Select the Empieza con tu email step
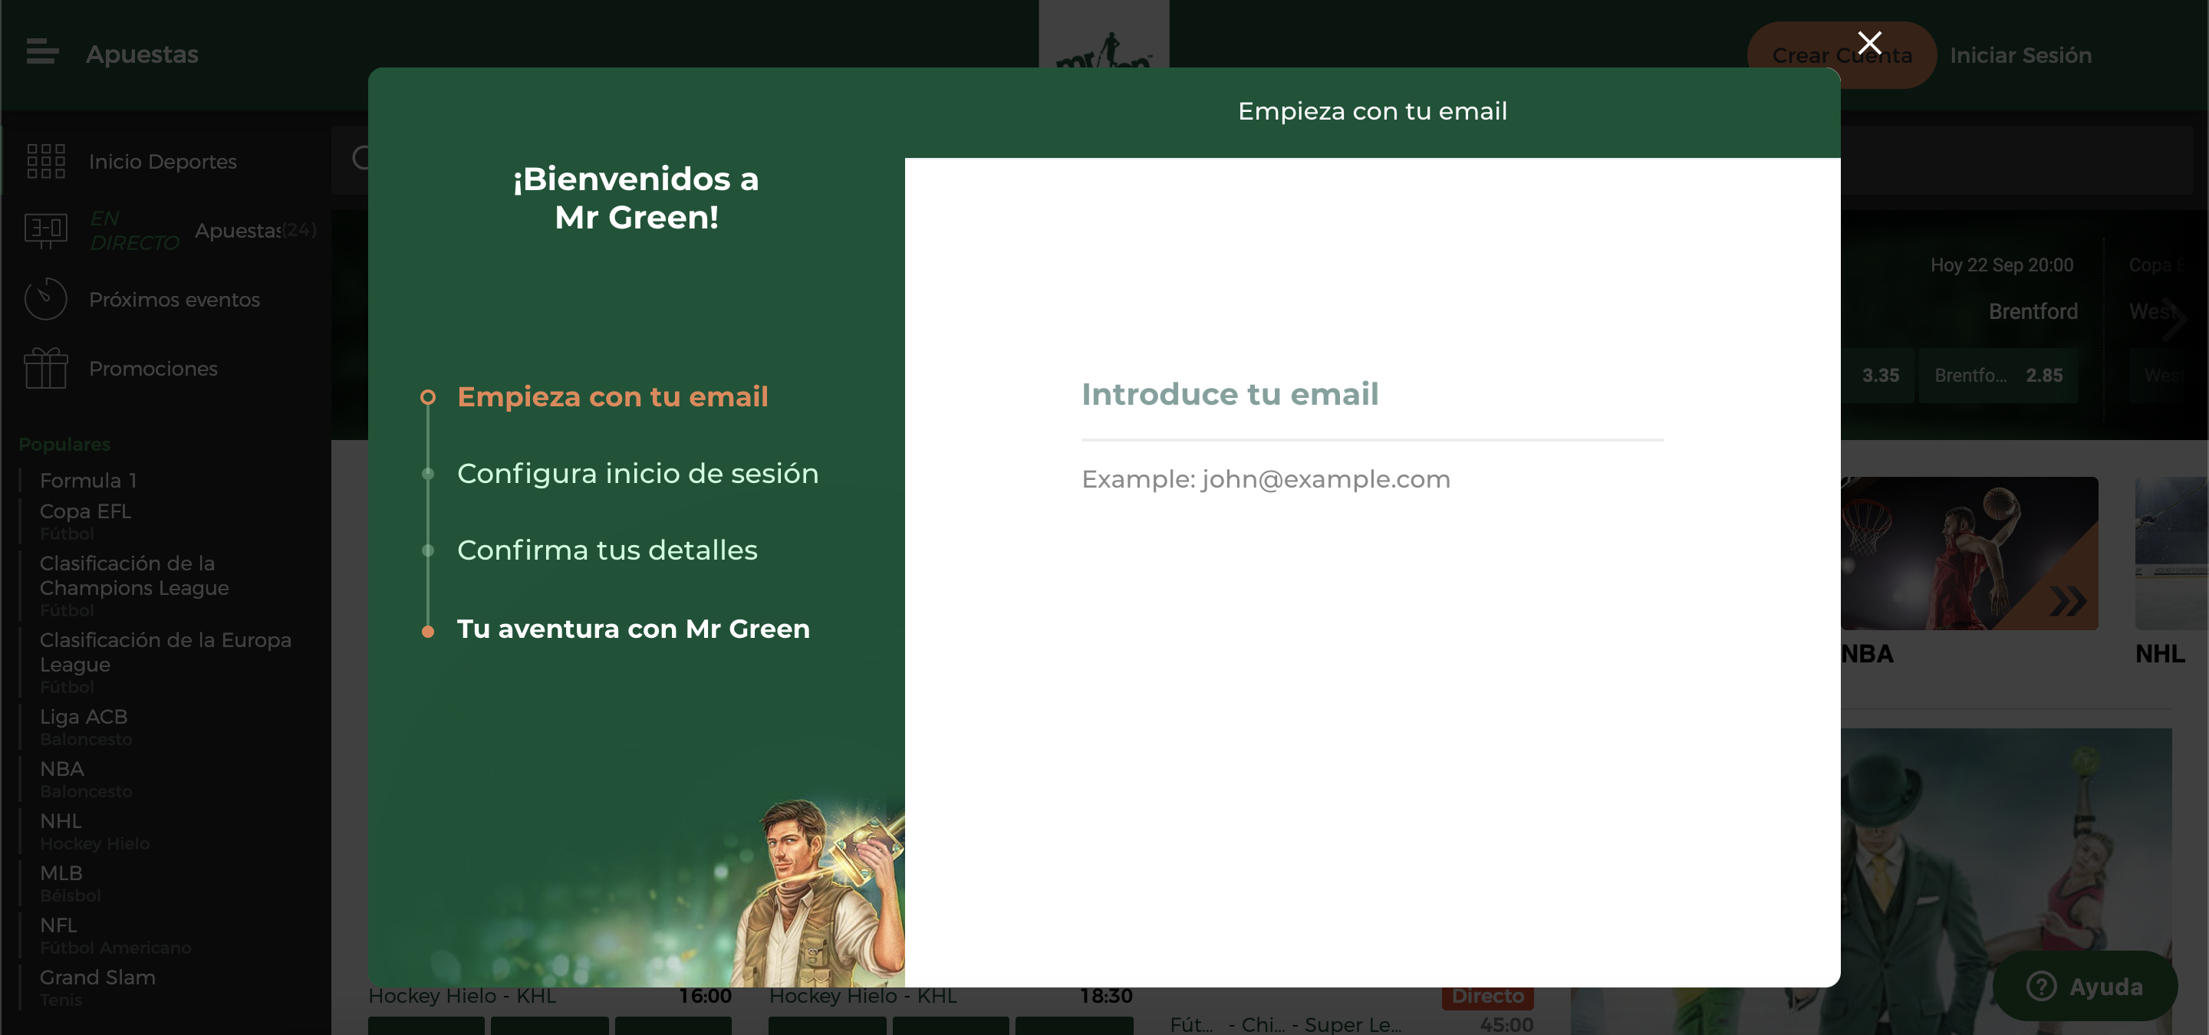Screen dimensions: 2209x1035 click(612, 396)
